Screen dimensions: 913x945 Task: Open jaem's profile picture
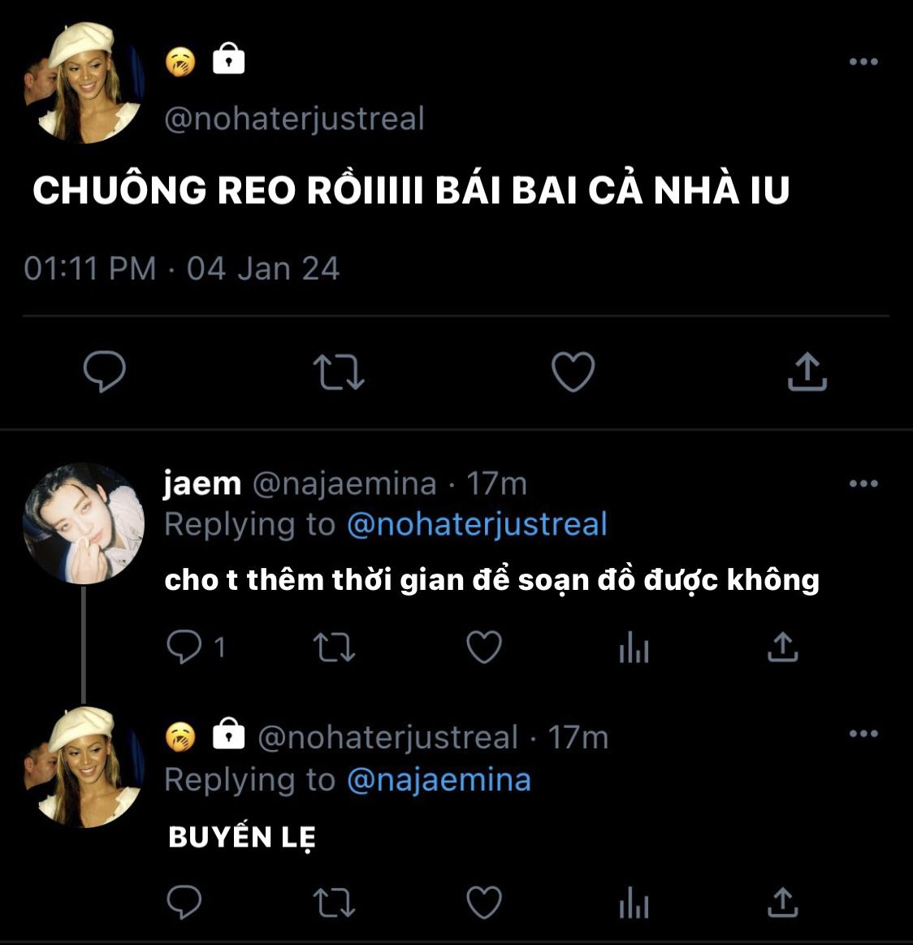click(84, 523)
